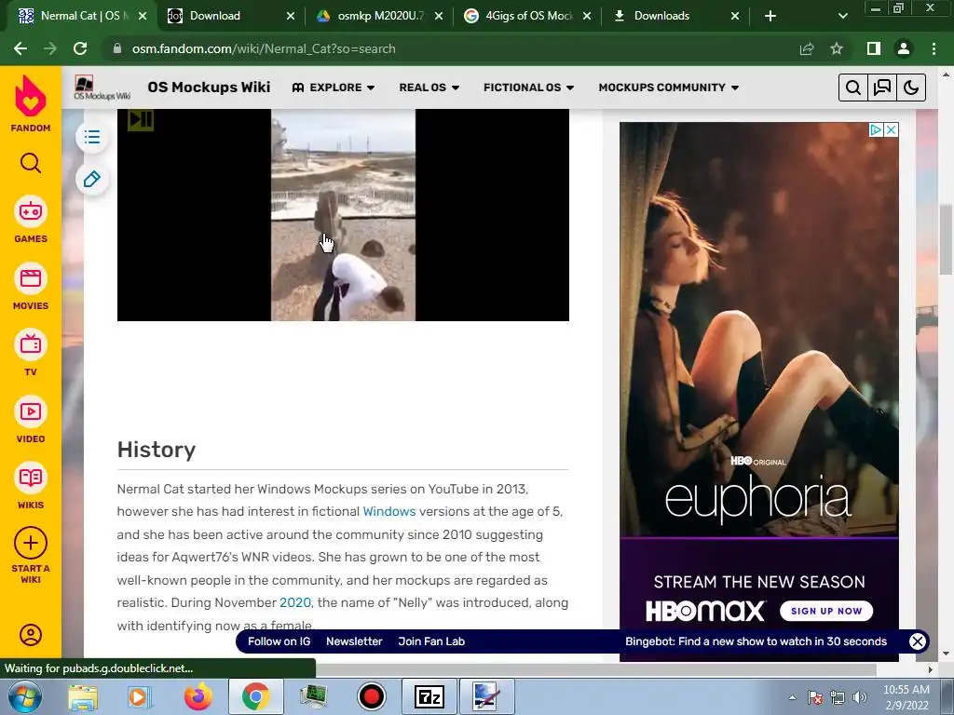Click the embedded video frame

tap(343, 215)
